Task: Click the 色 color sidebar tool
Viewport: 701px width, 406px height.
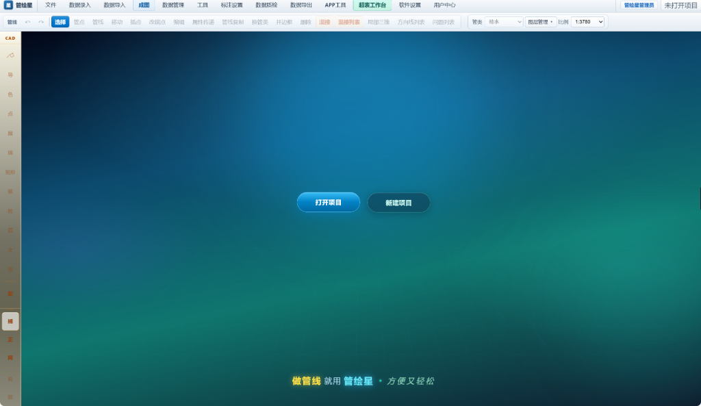Action: click(x=10, y=94)
